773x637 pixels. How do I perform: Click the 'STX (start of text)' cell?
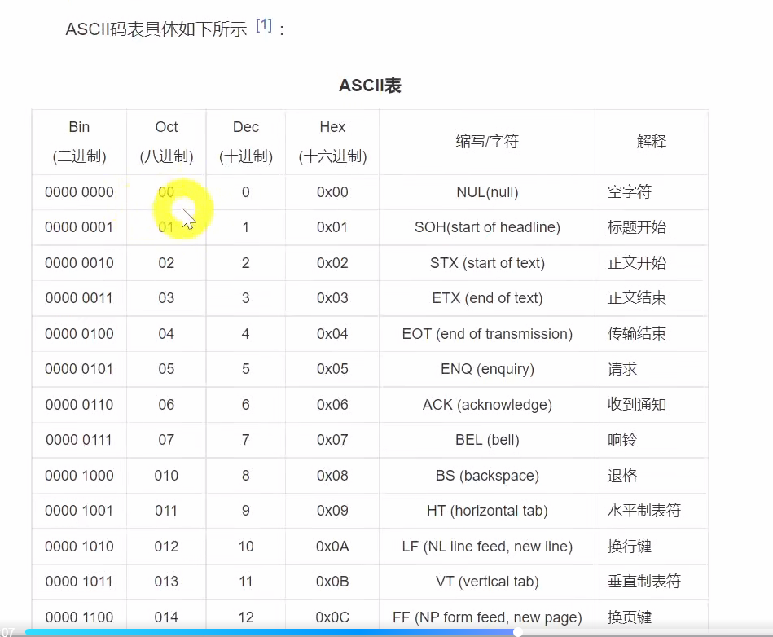[487, 263]
